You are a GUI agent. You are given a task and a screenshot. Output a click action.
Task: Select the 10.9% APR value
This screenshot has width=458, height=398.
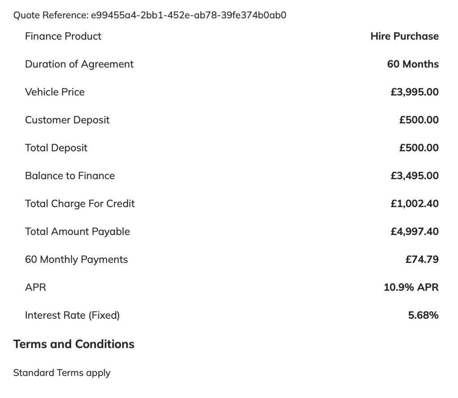click(x=411, y=287)
